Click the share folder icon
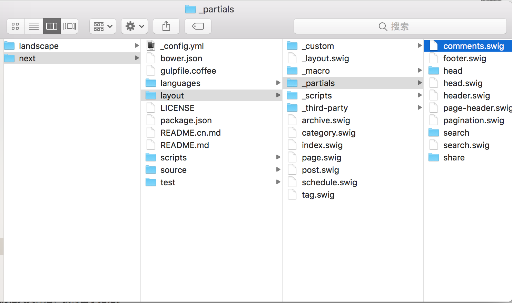The height and width of the screenshot is (303, 512). (434, 157)
